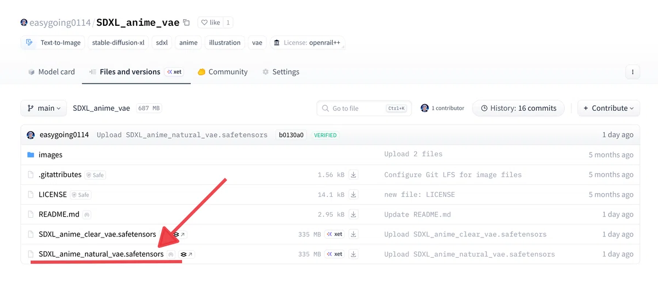Click the xet badge in Files tab

click(174, 72)
